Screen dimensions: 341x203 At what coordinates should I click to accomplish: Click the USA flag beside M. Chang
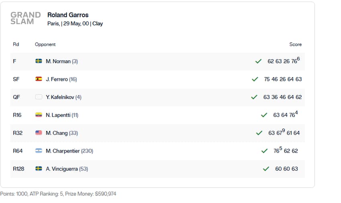pyautogui.click(x=39, y=133)
